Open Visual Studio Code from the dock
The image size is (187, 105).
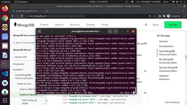click(x=5, y=74)
